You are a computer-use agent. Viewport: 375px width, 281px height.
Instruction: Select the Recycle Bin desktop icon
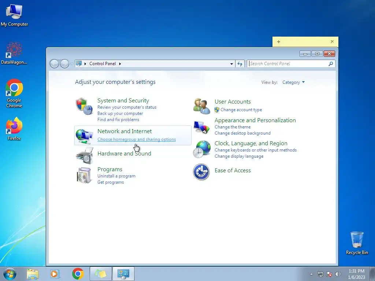pos(357,243)
